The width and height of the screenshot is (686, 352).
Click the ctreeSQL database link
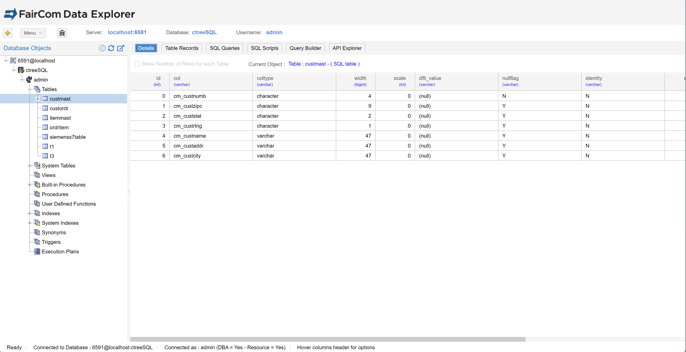(x=204, y=32)
